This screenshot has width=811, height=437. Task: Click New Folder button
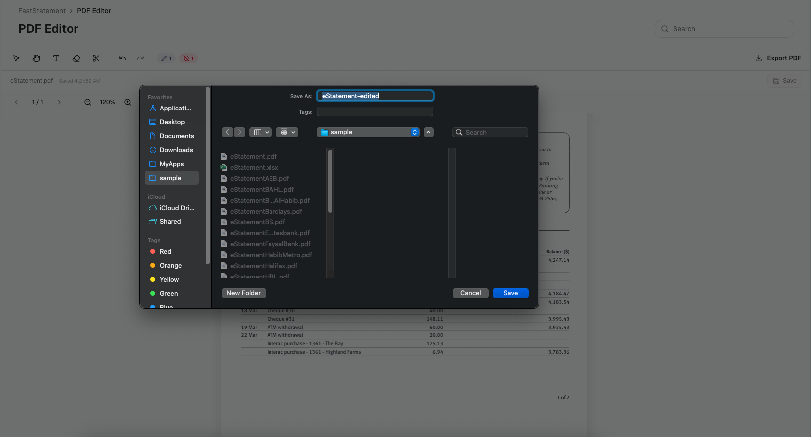click(244, 293)
